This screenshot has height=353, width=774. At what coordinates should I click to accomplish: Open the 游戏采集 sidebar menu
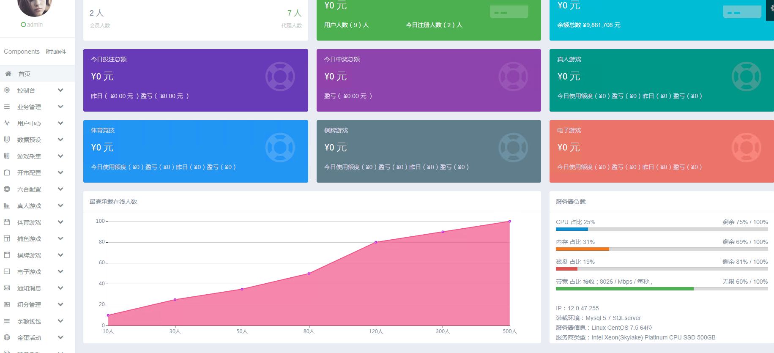[x=29, y=156]
